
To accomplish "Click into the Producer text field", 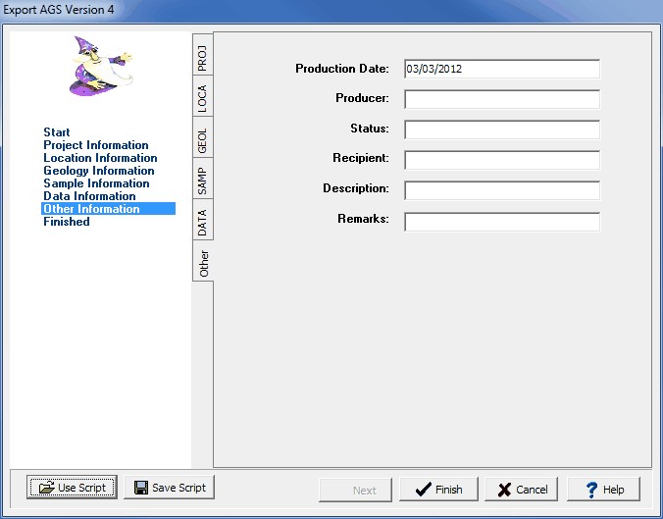I will (501, 99).
